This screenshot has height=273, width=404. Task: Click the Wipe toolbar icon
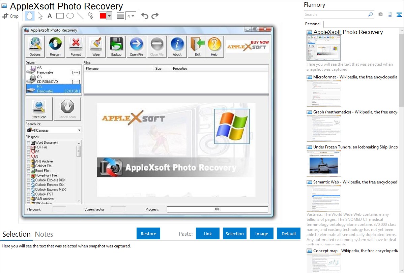(x=96, y=46)
